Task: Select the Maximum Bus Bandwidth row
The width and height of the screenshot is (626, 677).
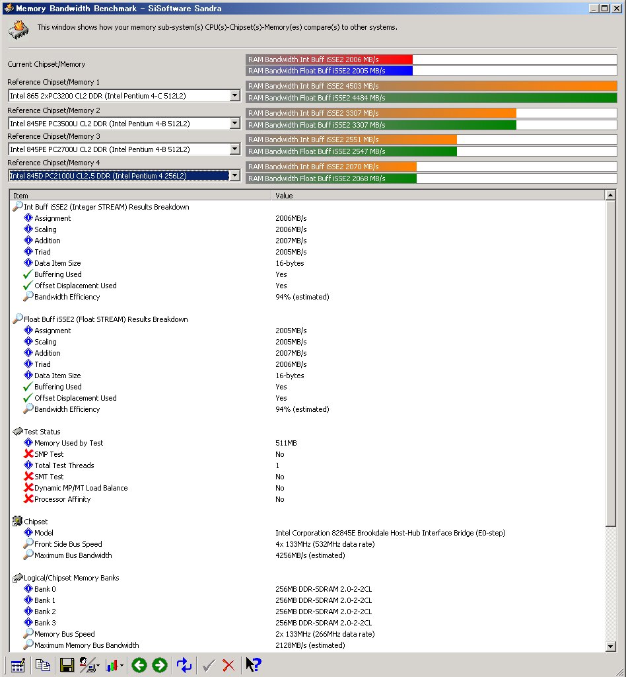Action: click(x=308, y=555)
